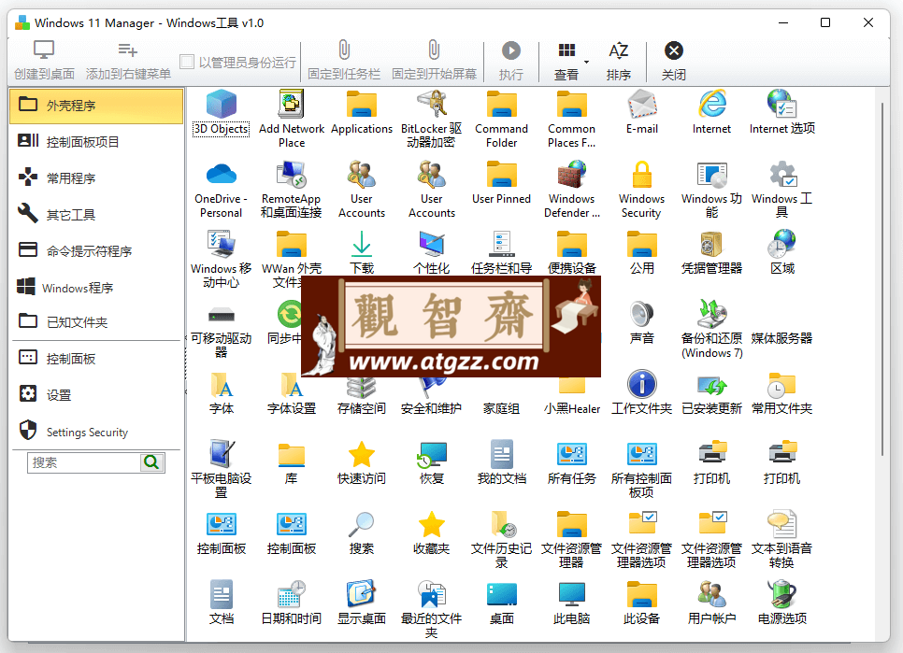The image size is (903, 653).
Task: Click the BitLocker 驱动器加密 icon
Action: (431, 105)
